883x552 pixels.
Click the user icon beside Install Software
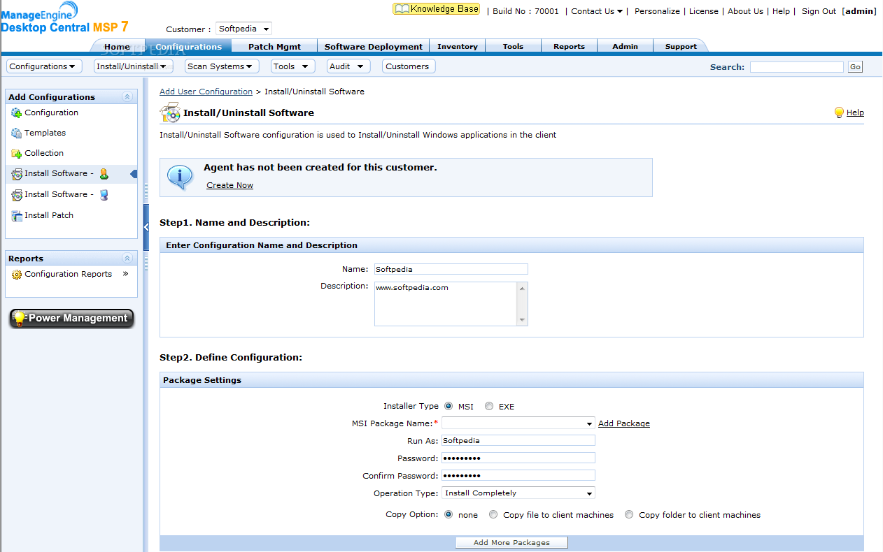click(x=104, y=174)
